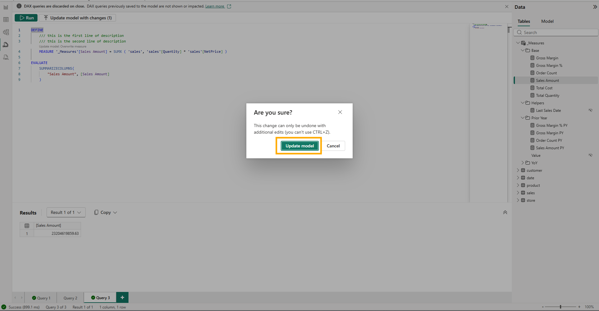
Task: Collapse the Helpers folder
Action: [x=523, y=103]
